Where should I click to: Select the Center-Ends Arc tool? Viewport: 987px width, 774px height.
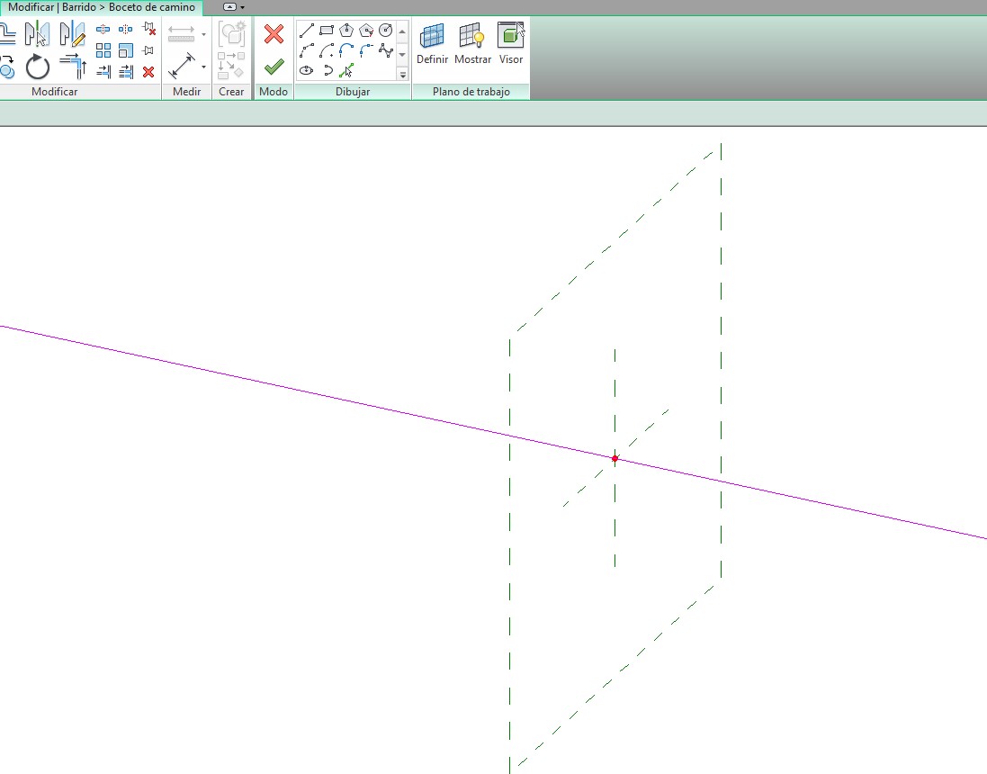tap(326, 50)
